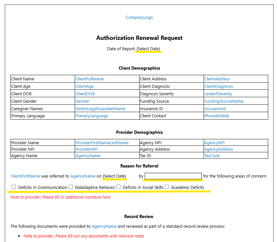The image size is (277, 242).
Task: Click the red 'fill in additional narrative' note
Action: pyautogui.click(x=60, y=197)
